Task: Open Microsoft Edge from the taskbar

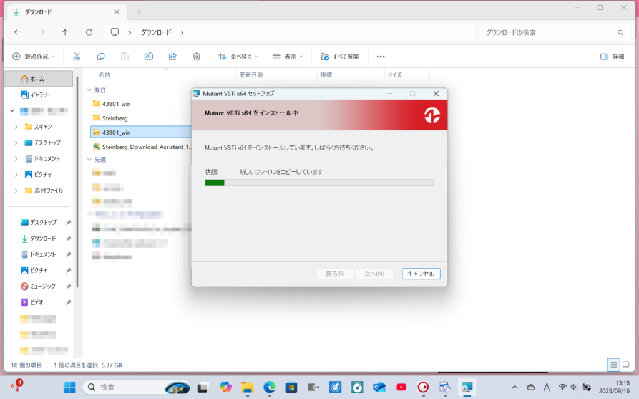Action: (x=270, y=387)
